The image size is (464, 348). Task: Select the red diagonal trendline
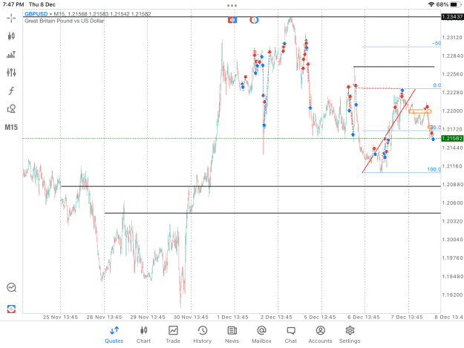[388, 131]
